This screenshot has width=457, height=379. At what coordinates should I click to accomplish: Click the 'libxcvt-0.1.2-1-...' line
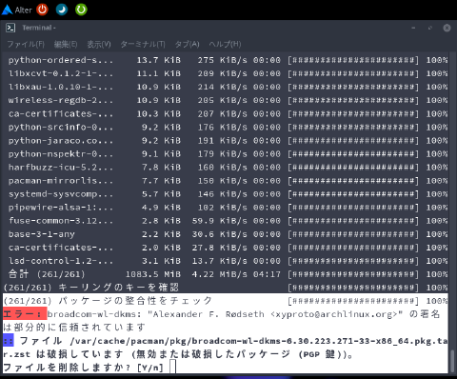[228, 73]
